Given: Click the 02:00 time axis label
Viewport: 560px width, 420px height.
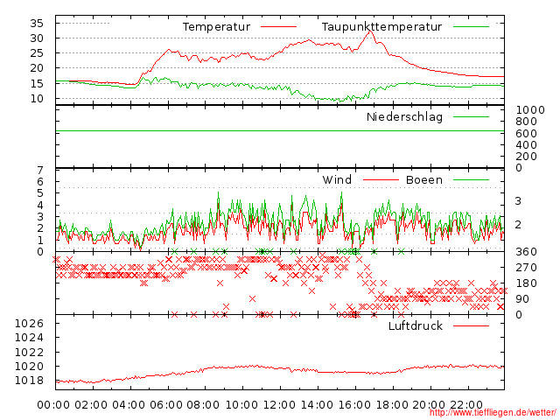Looking at the screenshot, I should (x=91, y=405).
